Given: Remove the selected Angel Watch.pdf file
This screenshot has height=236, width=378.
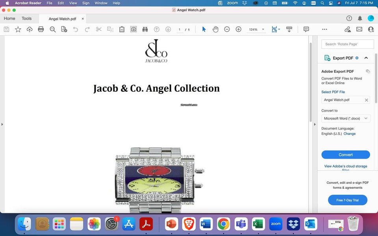Looking at the screenshot, I should point(367,100).
